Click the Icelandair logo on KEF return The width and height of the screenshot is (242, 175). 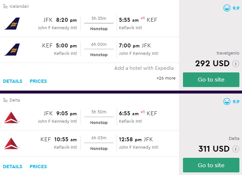click(x=12, y=49)
